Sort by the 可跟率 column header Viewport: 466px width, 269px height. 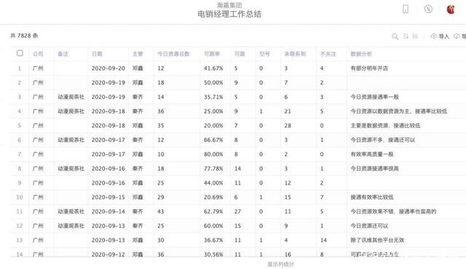[x=212, y=54]
